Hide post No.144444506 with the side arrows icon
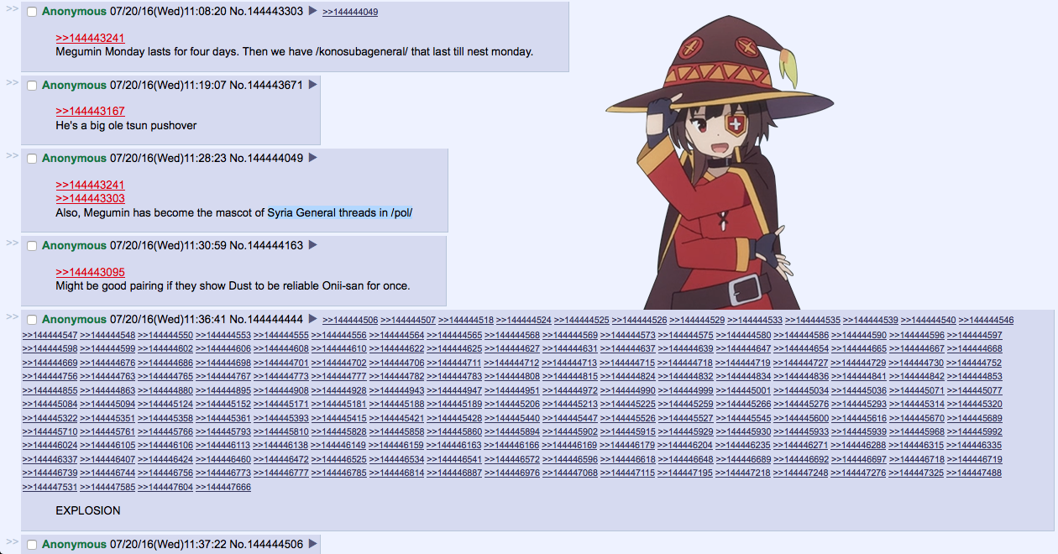Screen dimensions: 1058x554 click(x=12, y=541)
